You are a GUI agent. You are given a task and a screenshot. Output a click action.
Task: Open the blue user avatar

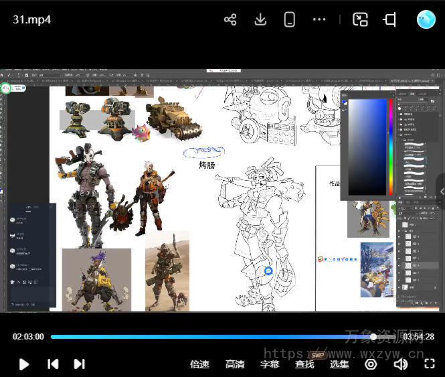point(426,19)
